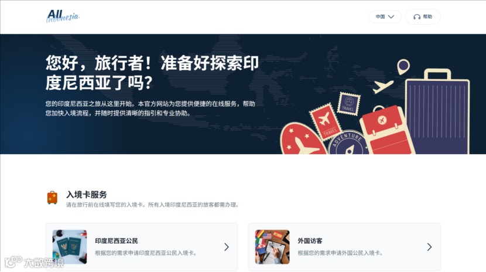486x272 pixels.
Task: Click the Indonesian passports thumbnail image
Action: (70, 247)
